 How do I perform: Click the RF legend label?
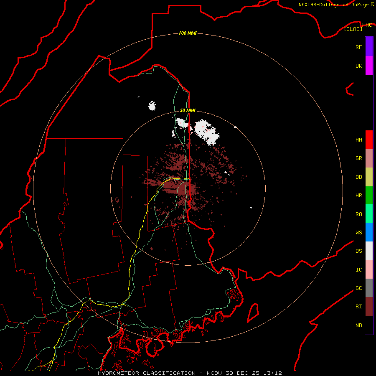pos(358,47)
